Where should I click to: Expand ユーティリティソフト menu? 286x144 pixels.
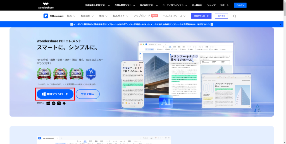click(175, 5)
